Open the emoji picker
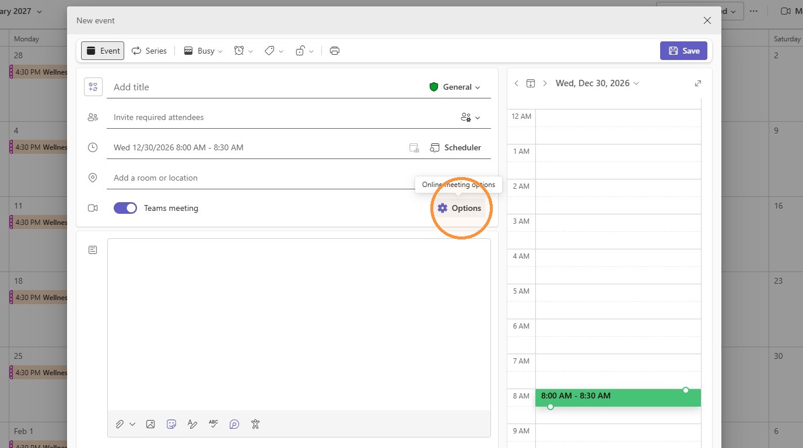803x448 pixels. pos(171,424)
